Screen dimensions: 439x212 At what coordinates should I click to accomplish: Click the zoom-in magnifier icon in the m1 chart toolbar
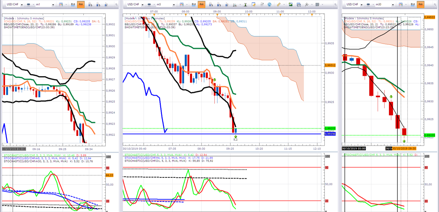[90, 4]
